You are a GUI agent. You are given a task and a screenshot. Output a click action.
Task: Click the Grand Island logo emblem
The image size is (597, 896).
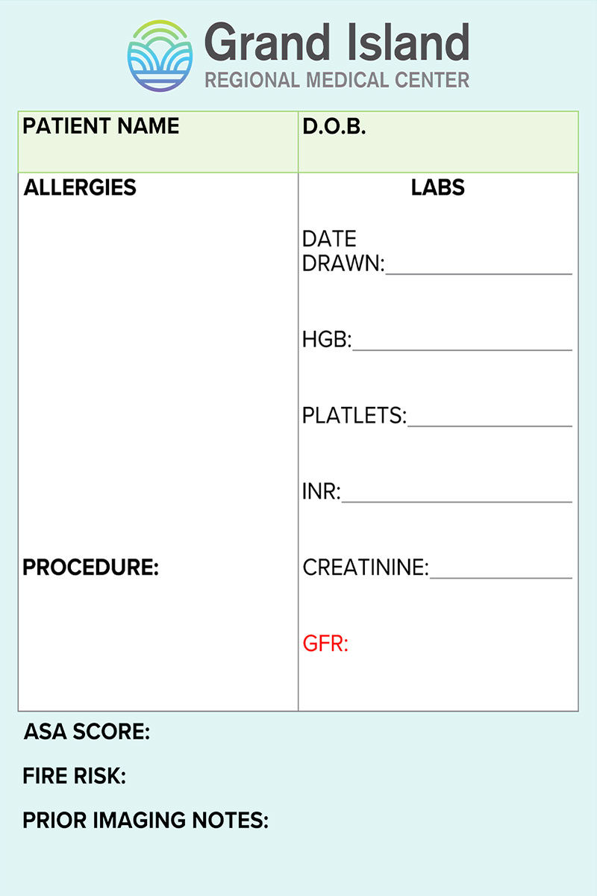[160, 56]
